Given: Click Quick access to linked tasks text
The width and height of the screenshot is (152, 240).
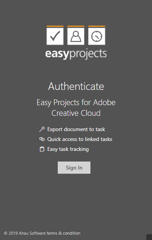Looking at the screenshot, I should [80, 139].
